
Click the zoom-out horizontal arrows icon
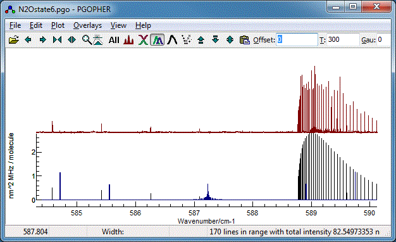(72, 40)
